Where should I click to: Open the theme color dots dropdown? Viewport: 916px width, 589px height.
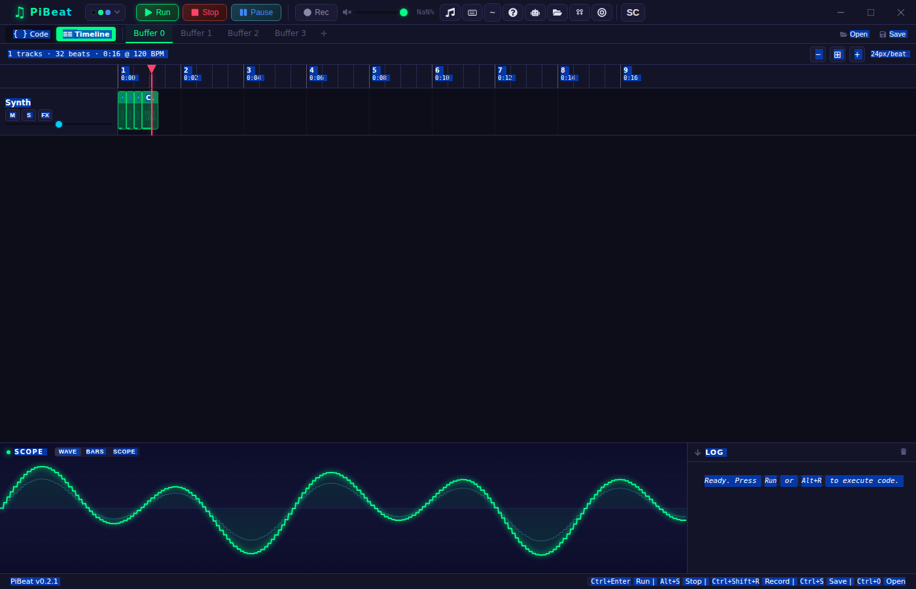pyautogui.click(x=105, y=12)
